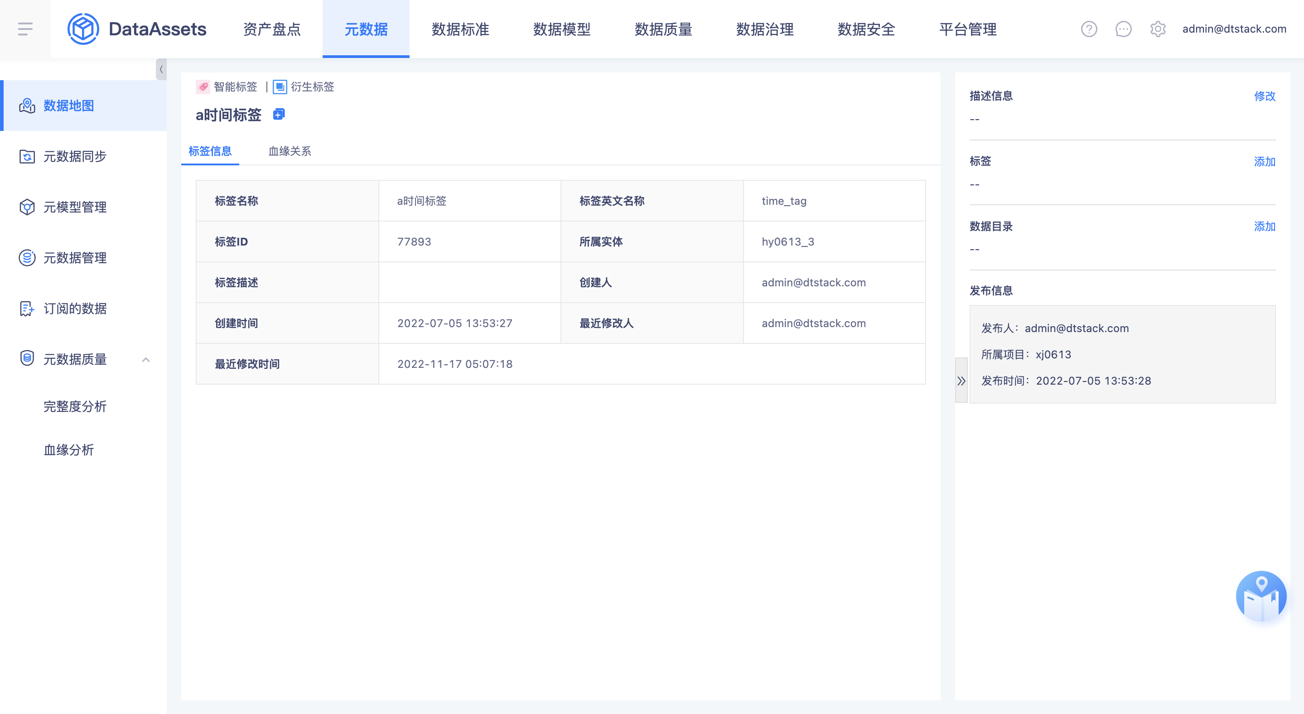Click 添加 next to 标签

[1265, 161]
